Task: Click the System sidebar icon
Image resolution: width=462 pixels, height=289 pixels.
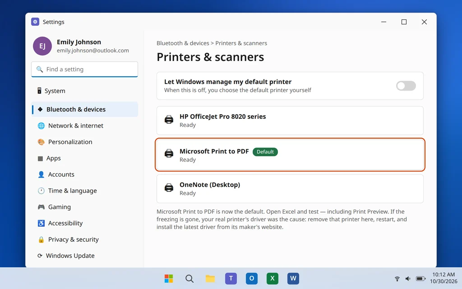Action: [39, 90]
